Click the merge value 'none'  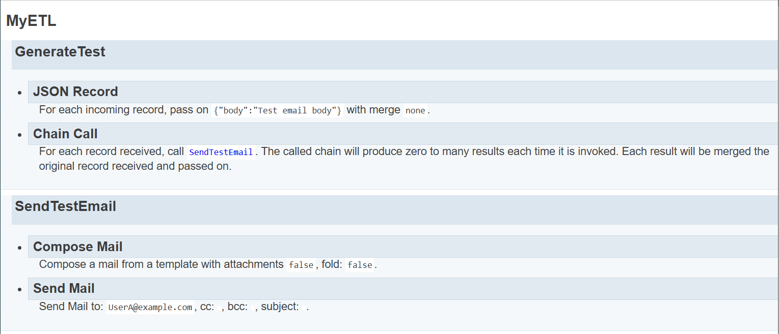(x=415, y=111)
